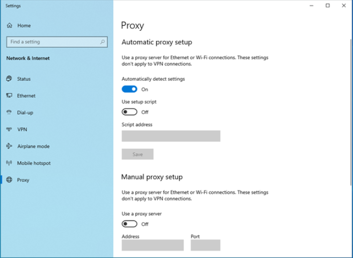
Task: Click the Manual proxy setup heading
Action: pyautogui.click(x=152, y=177)
